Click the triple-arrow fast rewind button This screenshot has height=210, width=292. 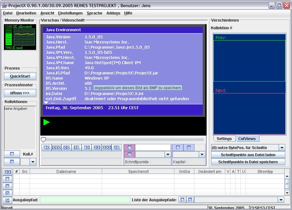(57, 148)
